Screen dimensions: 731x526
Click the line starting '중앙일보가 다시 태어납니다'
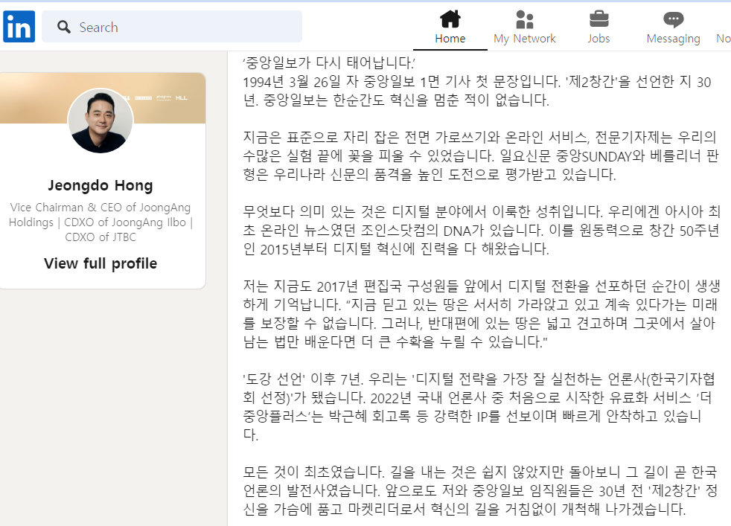[x=329, y=62]
